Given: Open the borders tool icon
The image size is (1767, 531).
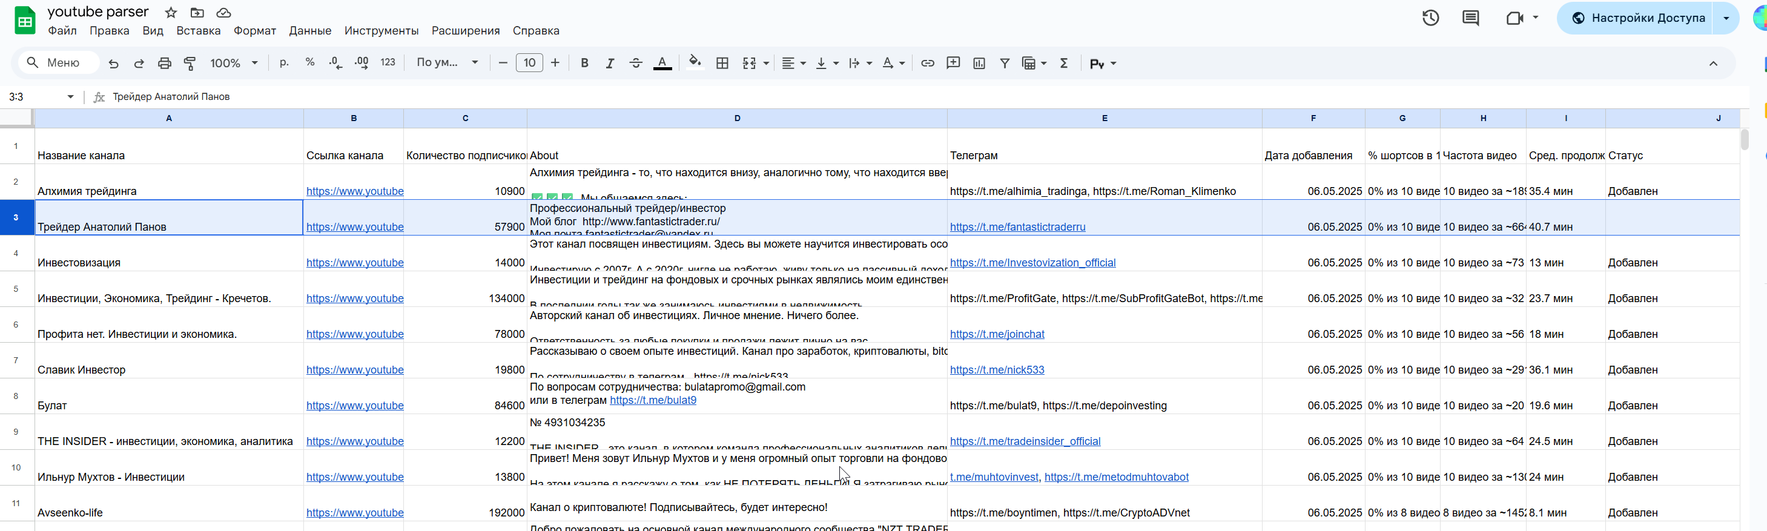Looking at the screenshot, I should click(722, 63).
